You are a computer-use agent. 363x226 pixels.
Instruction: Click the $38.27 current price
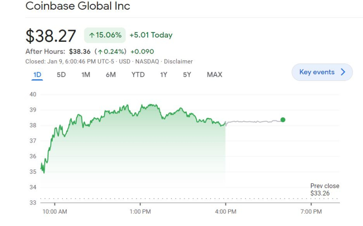[51, 36]
